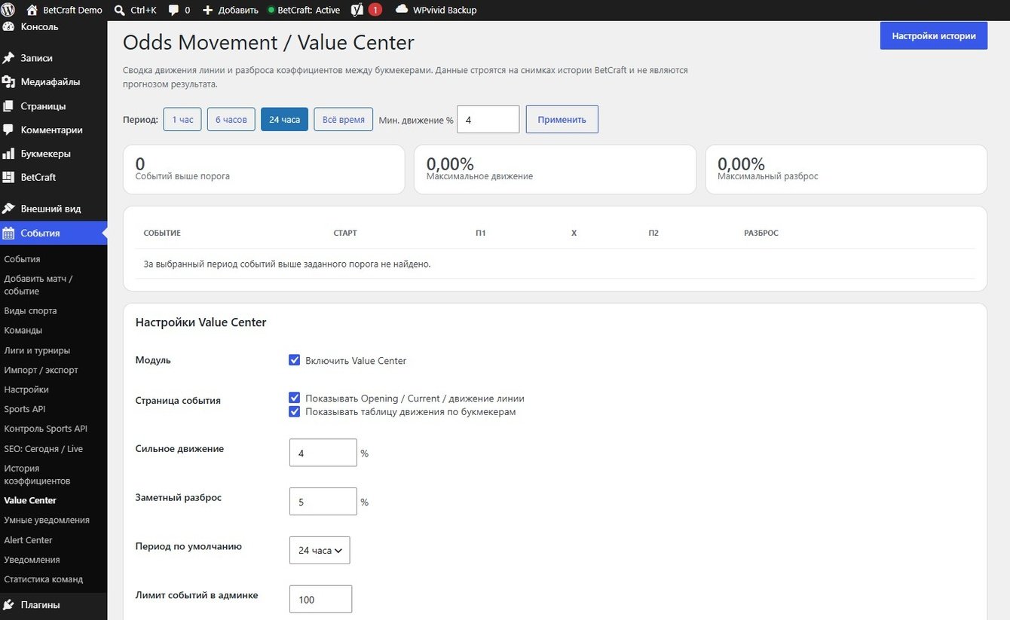Open the WPvivid Backup cloud icon
The width and height of the screenshot is (1010, 620).
pos(402,9)
